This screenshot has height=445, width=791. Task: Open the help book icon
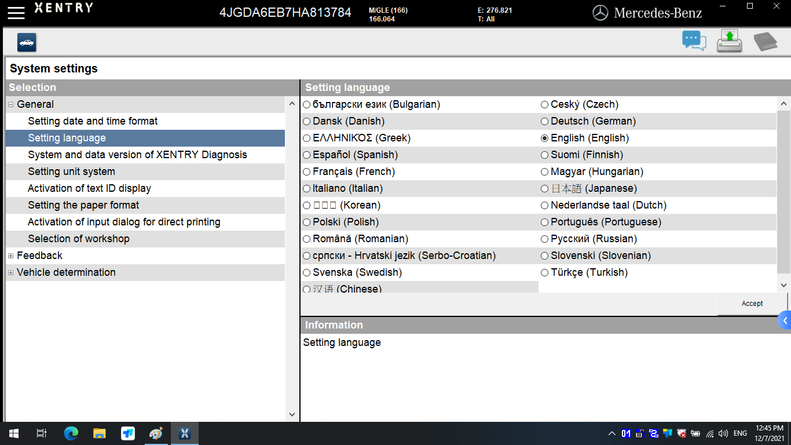pyautogui.click(x=766, y=42)
